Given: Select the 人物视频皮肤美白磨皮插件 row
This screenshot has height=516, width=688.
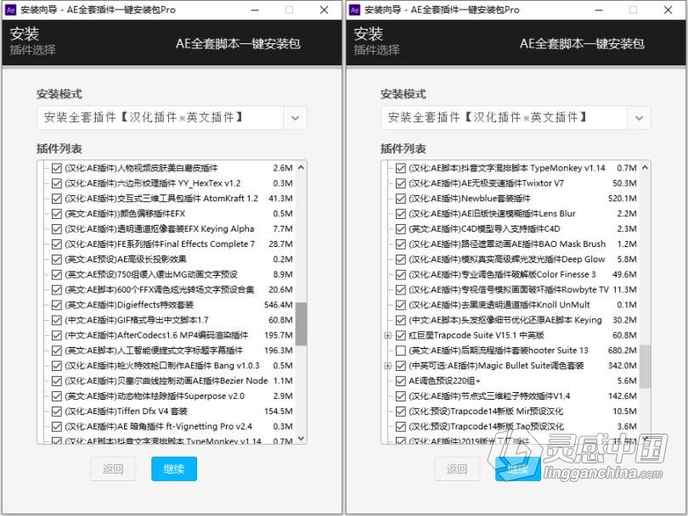Looking at the screenshot, I should (x=172, y=168).
